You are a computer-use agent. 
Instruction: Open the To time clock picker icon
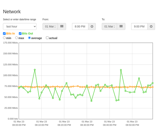pos(151,26)
